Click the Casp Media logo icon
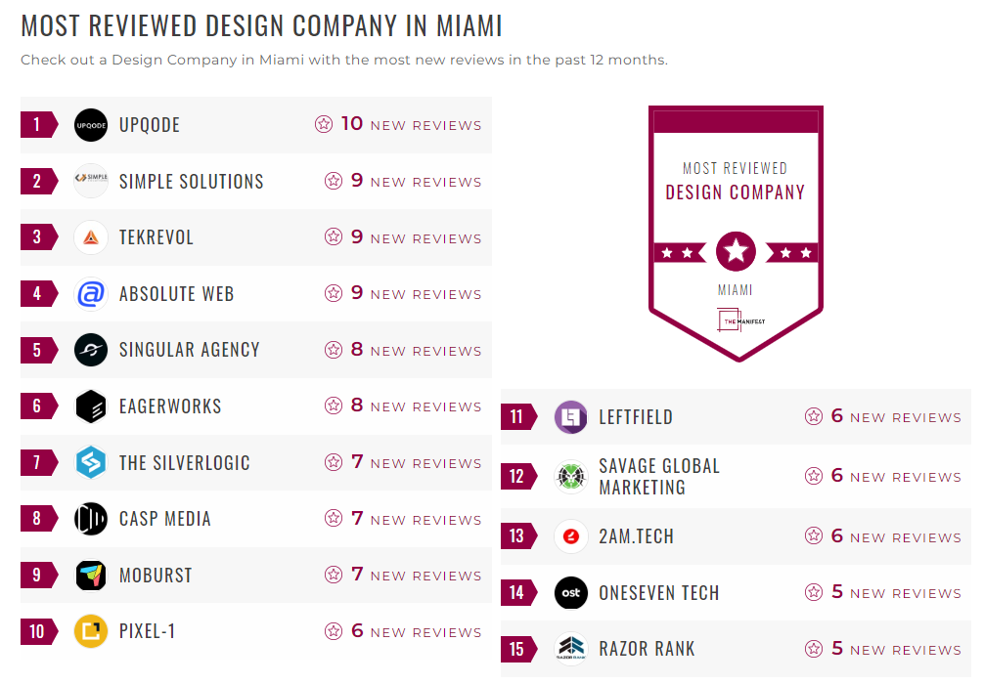This screenshot has width=983, height=684. tap(91, 519)
